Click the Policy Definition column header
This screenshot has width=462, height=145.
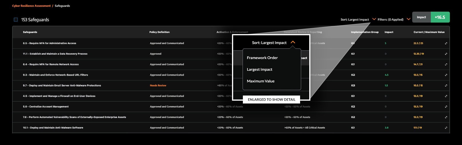click(x=159, y=32)
